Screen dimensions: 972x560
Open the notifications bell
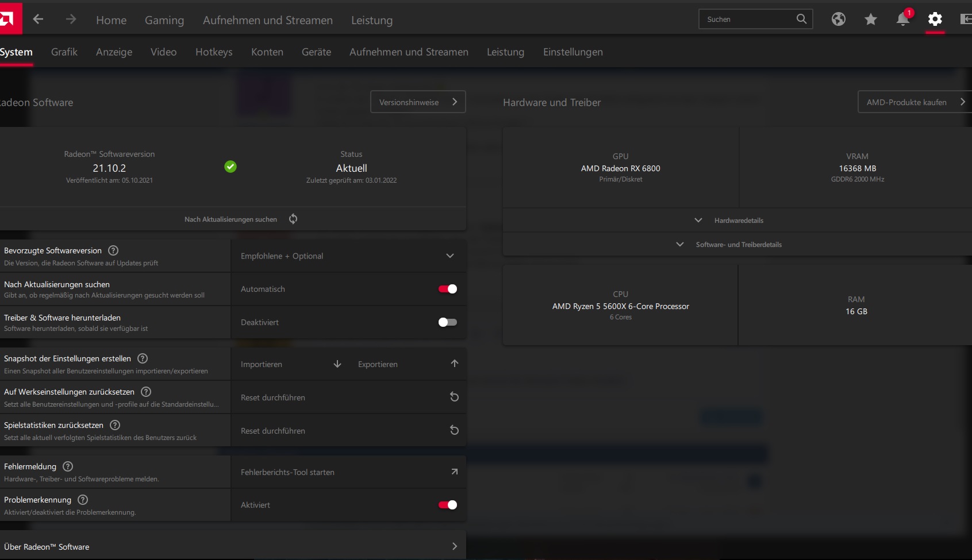(x=903, y=19)
